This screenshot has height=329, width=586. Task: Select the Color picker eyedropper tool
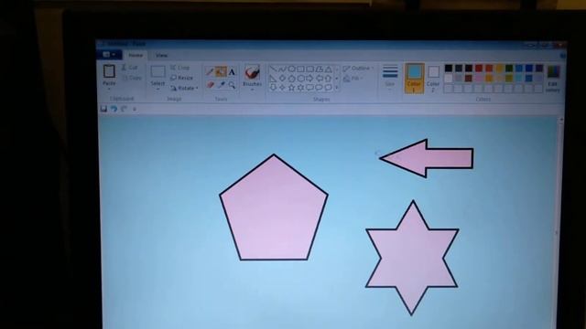[x=222, y=85]
